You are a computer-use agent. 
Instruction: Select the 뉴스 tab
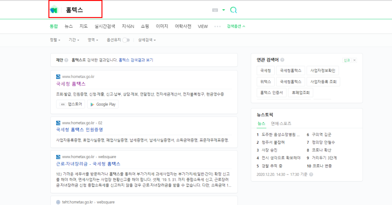(x=69, y=26)
